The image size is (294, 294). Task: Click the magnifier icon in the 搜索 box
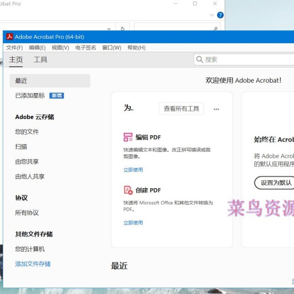(199, 60)
